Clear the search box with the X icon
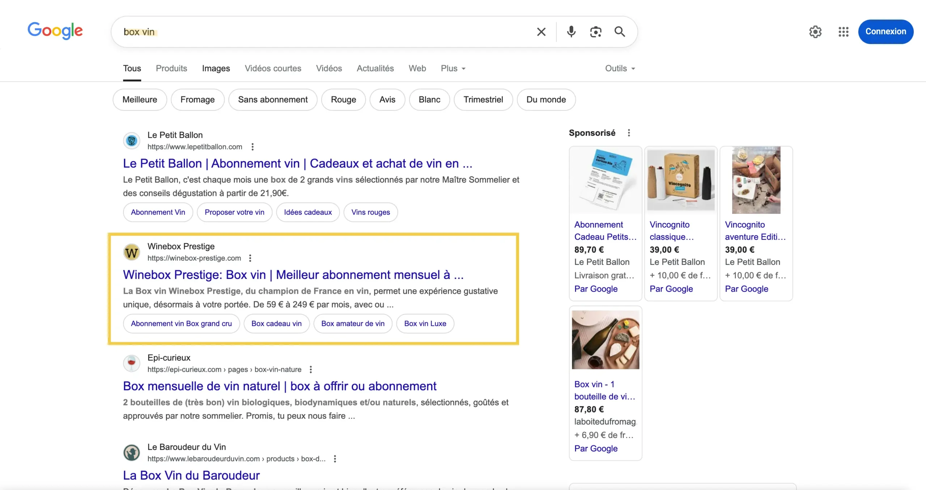Screen dimensions: 926x490 pyautogui.click(x=541, y=32)
